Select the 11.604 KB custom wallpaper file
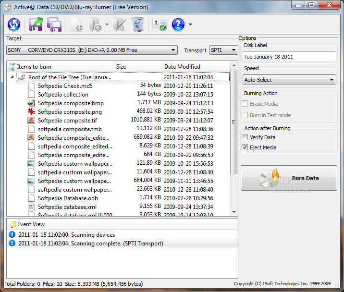Image resolution: width=344 pixels, height=292 pixels. (x=75, y=172)
